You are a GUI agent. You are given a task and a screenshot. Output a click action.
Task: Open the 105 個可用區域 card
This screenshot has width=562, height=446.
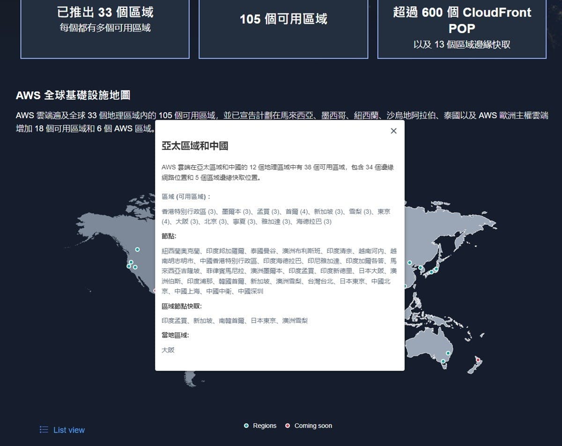pos(283,28)
